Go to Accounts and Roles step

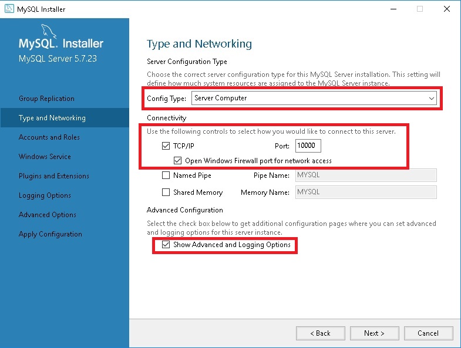(x=49, y=137)
